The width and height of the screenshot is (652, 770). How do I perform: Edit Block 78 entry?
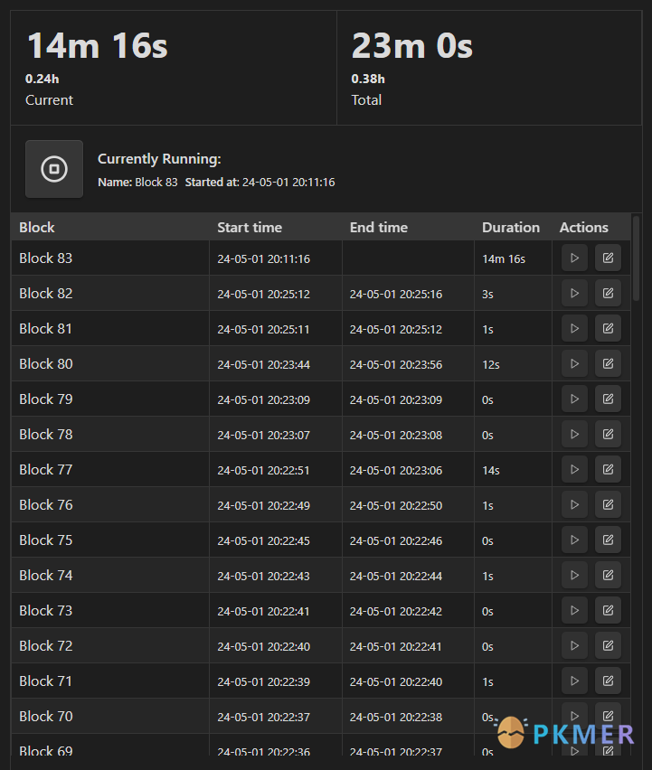point(608,435)
